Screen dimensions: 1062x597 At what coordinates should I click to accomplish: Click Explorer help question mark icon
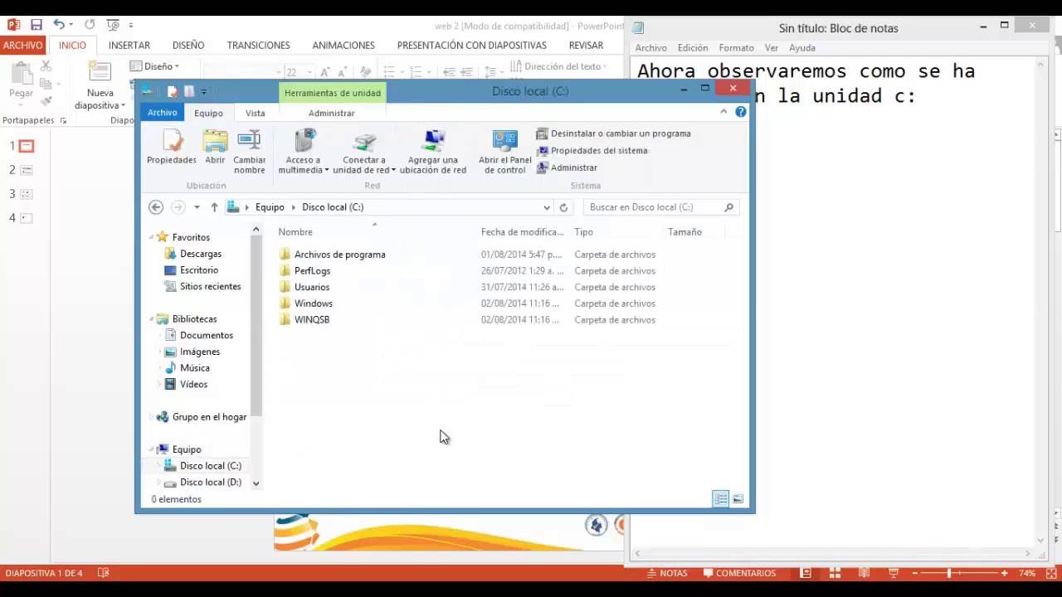click(x=740, y=112)
